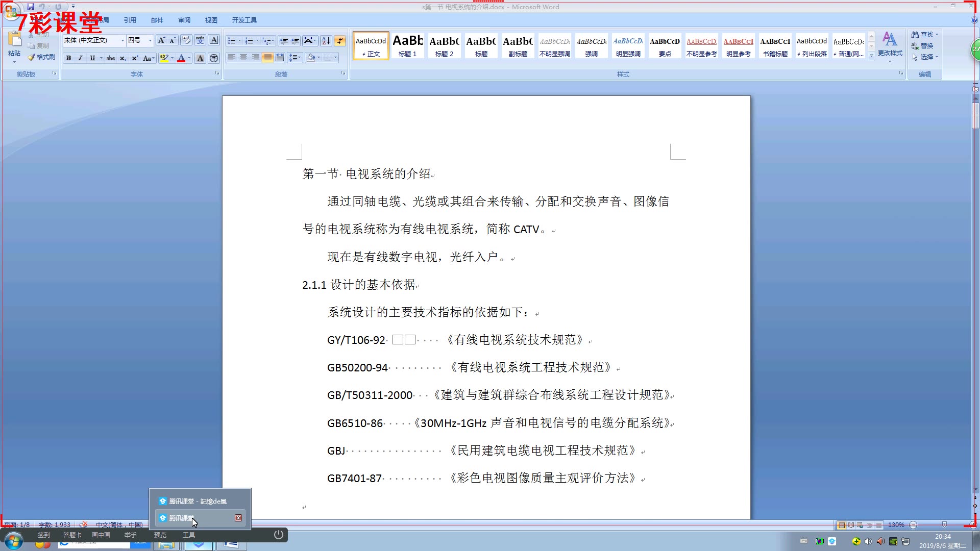
Task: Click 举手 on the classroom toolbar
Action: (130, 535)
